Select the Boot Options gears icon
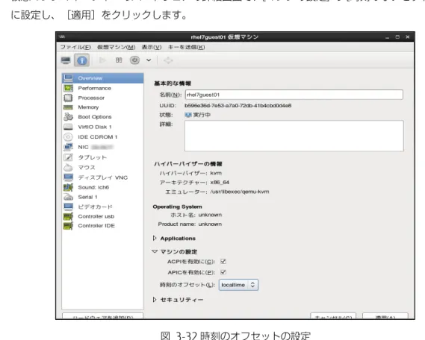This screenshot has height=340, width=425. 68,117
